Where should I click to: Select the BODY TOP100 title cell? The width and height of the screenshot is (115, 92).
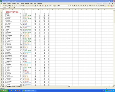(x=12, y=12)
